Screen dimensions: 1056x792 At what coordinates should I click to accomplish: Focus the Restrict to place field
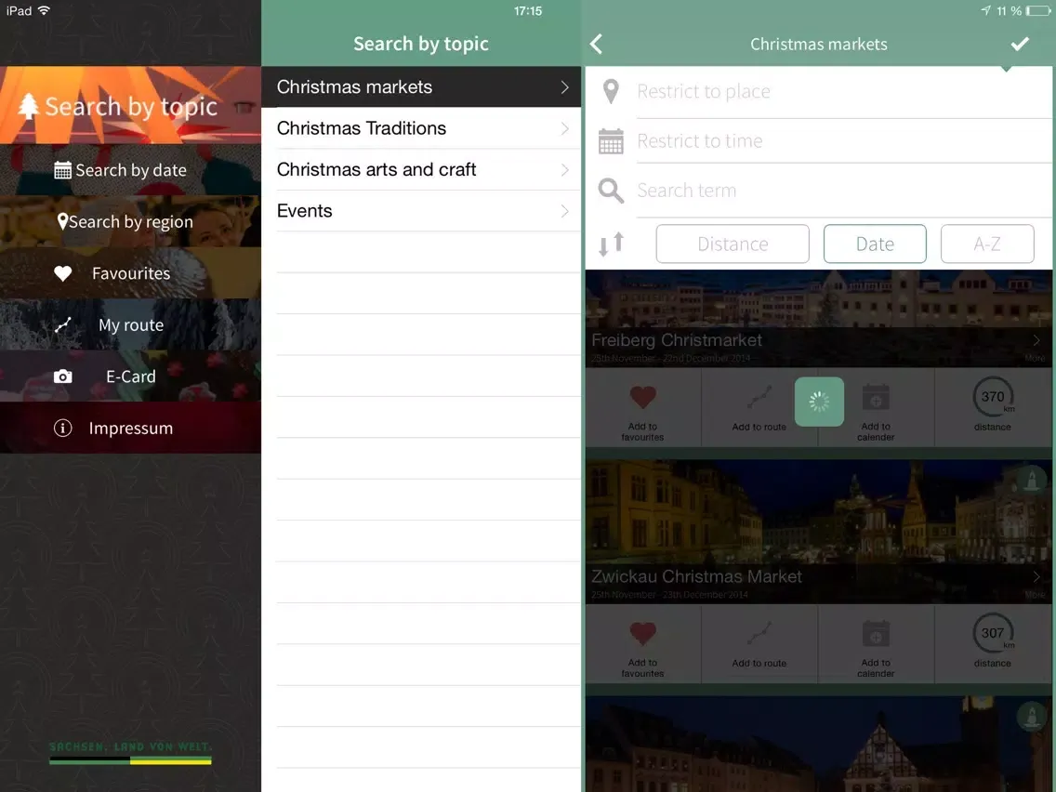[x=844, y=92]
